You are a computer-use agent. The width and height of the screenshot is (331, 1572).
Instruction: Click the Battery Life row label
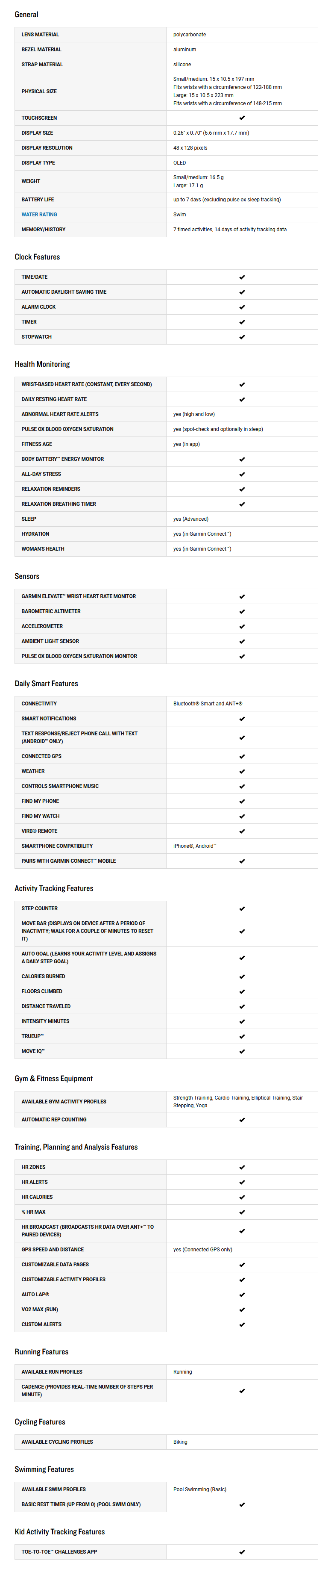(x=38, y=200)
